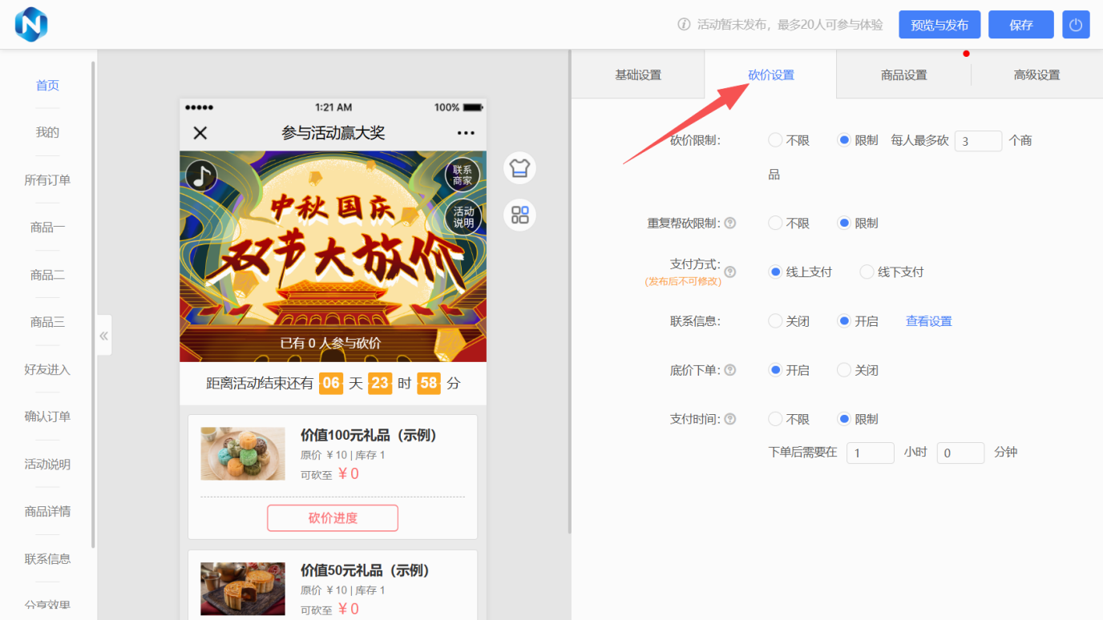The height and width of the screenshot is (620, 1103).
Task: Click the help icon next to 支付时间
Action: click(730, 418)
